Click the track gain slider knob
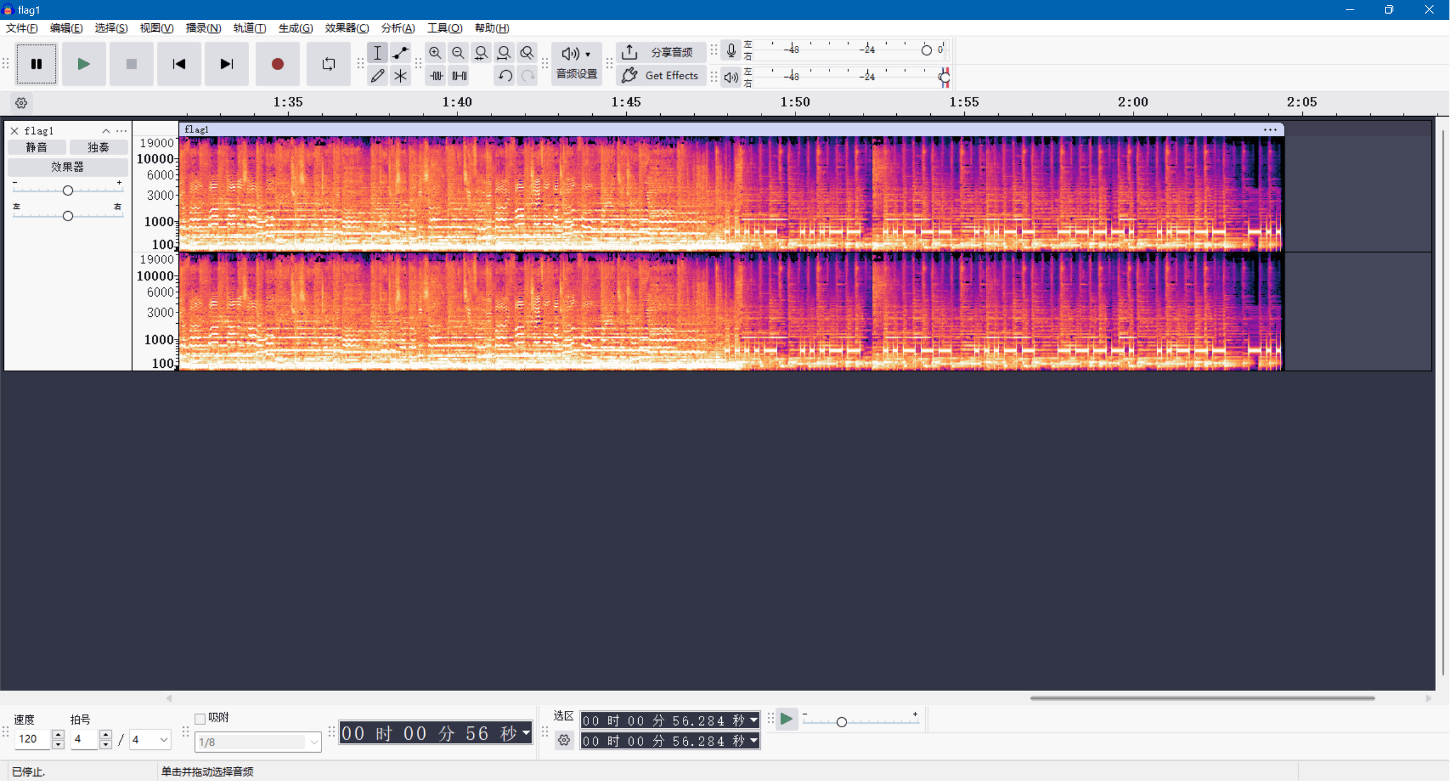Screen dimensions: 1450x781 click(x=68, y=191)
